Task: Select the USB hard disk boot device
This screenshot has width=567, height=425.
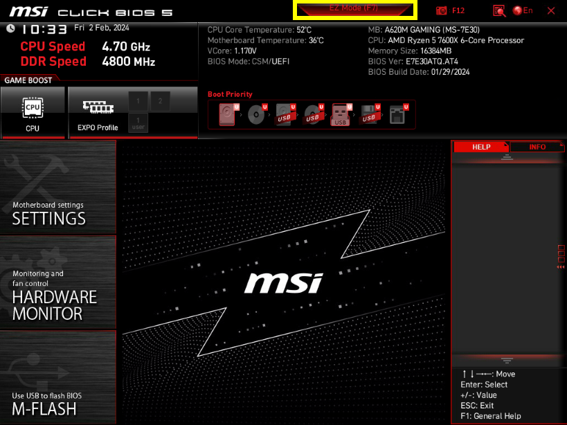Action: tap(285, 115)
